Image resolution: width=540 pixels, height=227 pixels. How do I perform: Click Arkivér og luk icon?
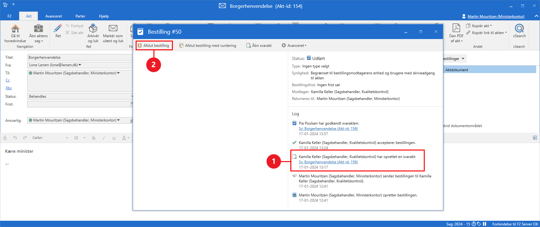point(93,29)
